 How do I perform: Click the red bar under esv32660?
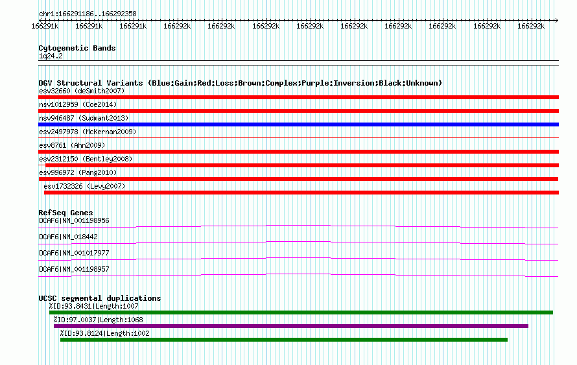point(298,97)
